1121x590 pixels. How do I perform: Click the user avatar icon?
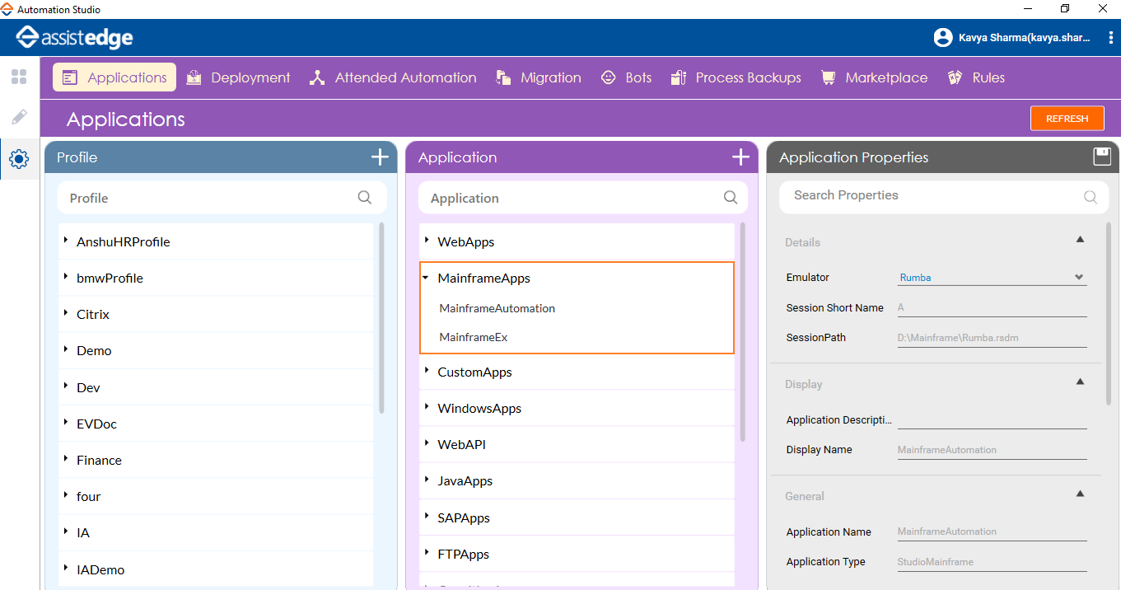942,37
